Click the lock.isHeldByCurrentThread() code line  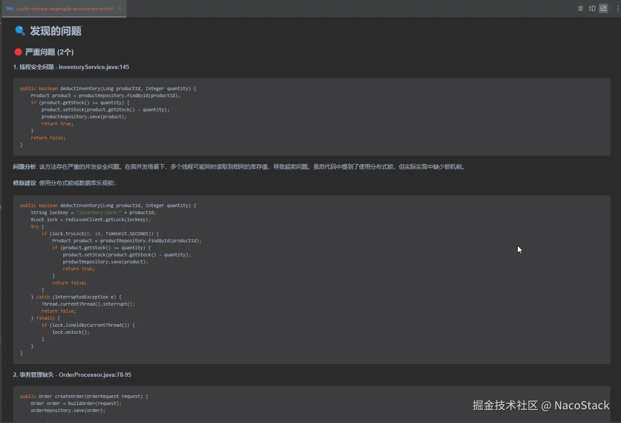tap(88, 325)
